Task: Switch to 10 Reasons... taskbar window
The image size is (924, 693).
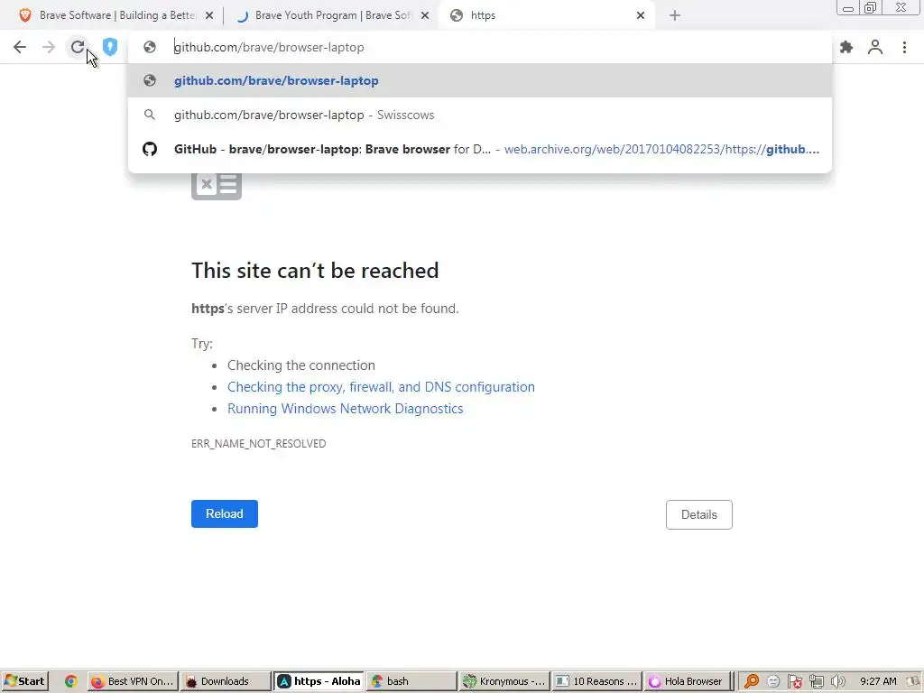Action: point(596,681)
